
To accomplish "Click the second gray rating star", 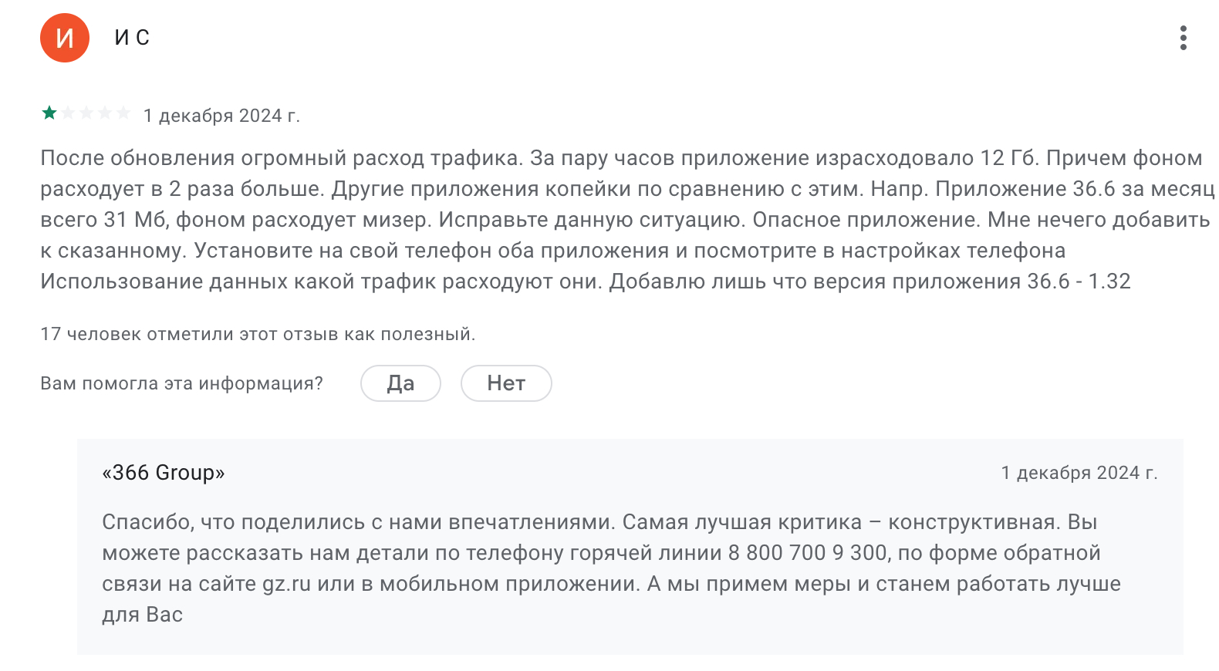I will point(86,113).
